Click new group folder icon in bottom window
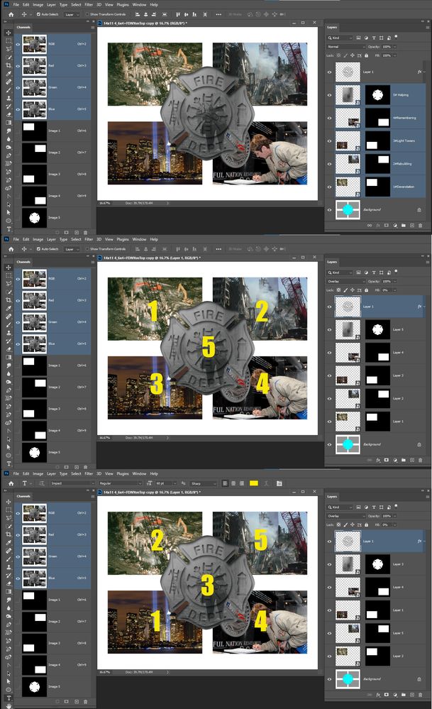The height and width of the screenshot is (709, 432). coord(404,695)
